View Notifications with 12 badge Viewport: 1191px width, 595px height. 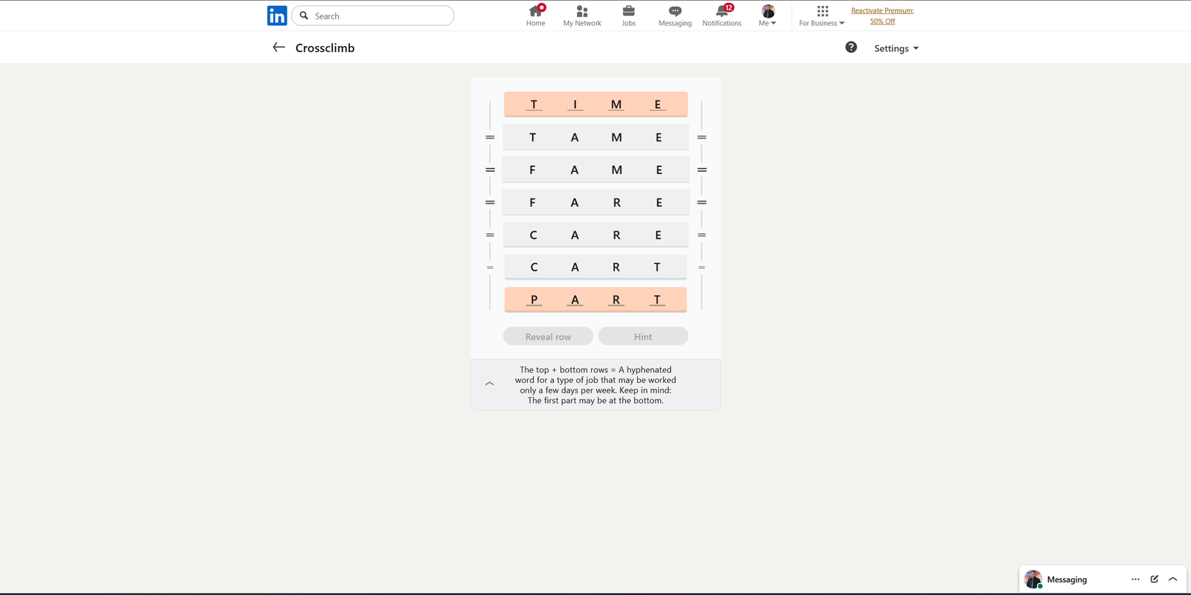(x=721, y=16)
